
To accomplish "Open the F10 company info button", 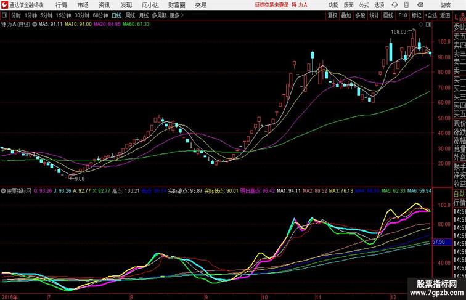I will click(403, 15).
